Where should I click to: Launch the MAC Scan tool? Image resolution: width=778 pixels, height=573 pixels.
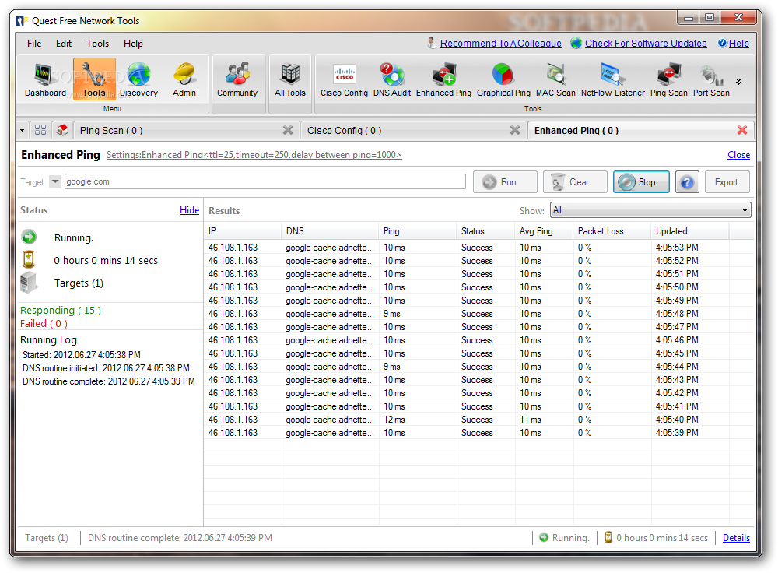pyautogui.click(x=555, y=79)
